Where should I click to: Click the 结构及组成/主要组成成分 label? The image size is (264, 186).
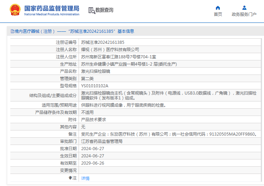click(53, 96)
